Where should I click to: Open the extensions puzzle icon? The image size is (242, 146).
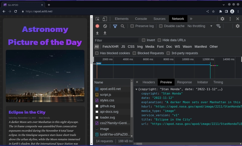coord(221,11)
